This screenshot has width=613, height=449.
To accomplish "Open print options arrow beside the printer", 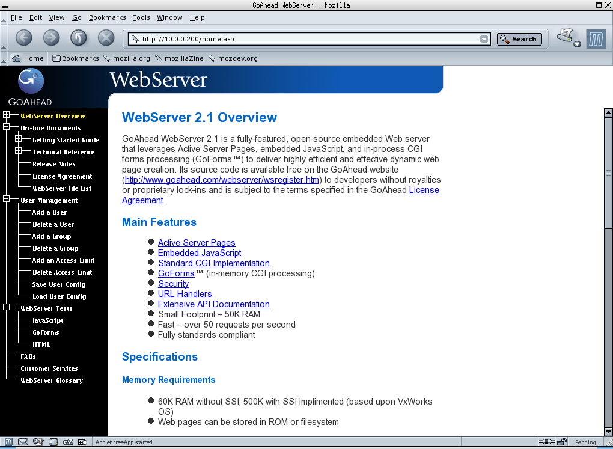I will pyautogui.click(x=578, y=44).
